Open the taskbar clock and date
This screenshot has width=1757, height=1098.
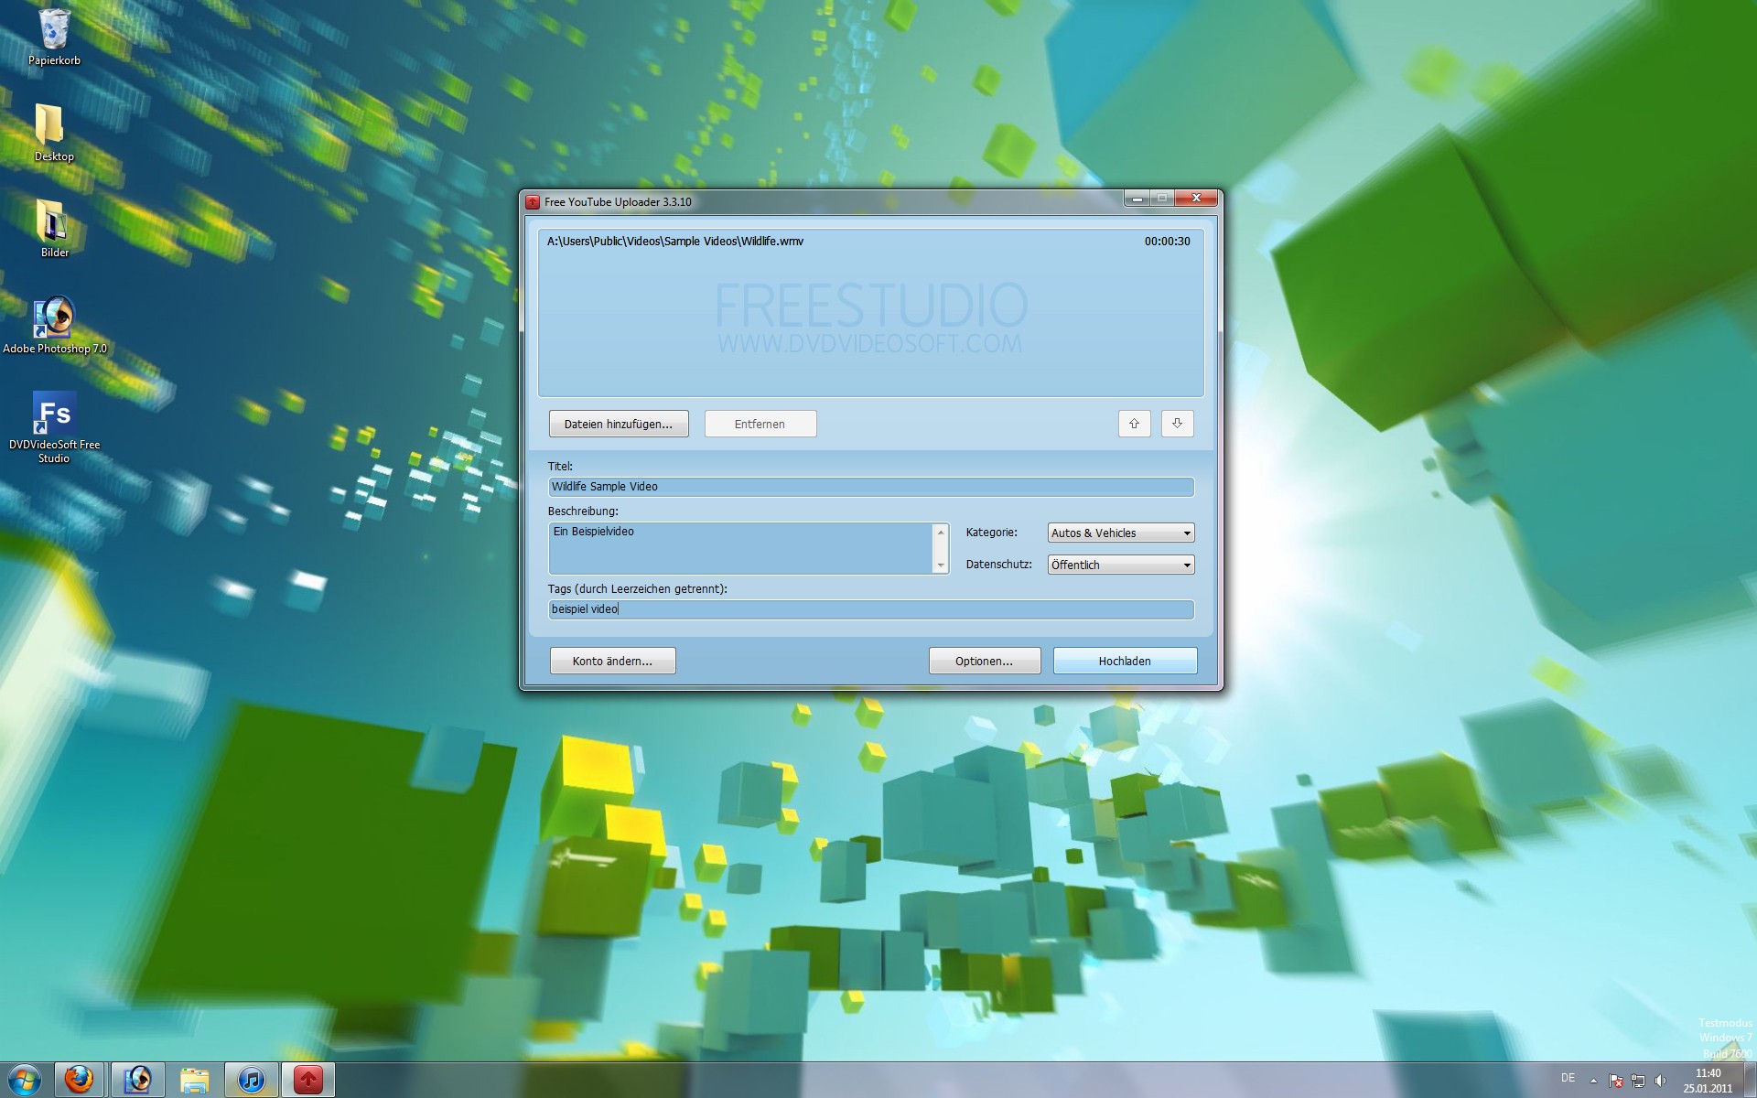pyautogui.click(x=1708, y=1081)
